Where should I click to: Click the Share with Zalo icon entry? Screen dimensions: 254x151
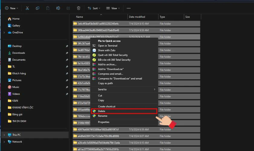point(94,50)
